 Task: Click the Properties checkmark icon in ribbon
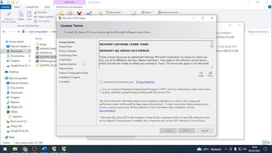pyautogui.click(x=133, y=13)
